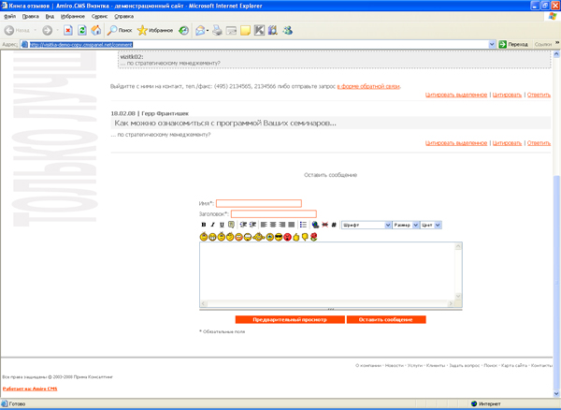Insert a hyperlink using the globe icon
This screenshot has height=410, width=561.
point(314,225)
